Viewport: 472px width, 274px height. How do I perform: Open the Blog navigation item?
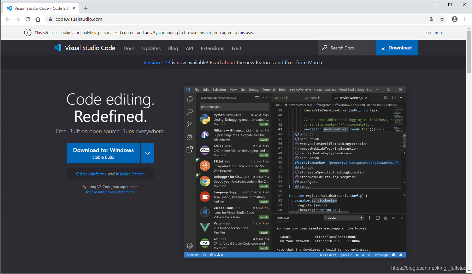[173, 48]
